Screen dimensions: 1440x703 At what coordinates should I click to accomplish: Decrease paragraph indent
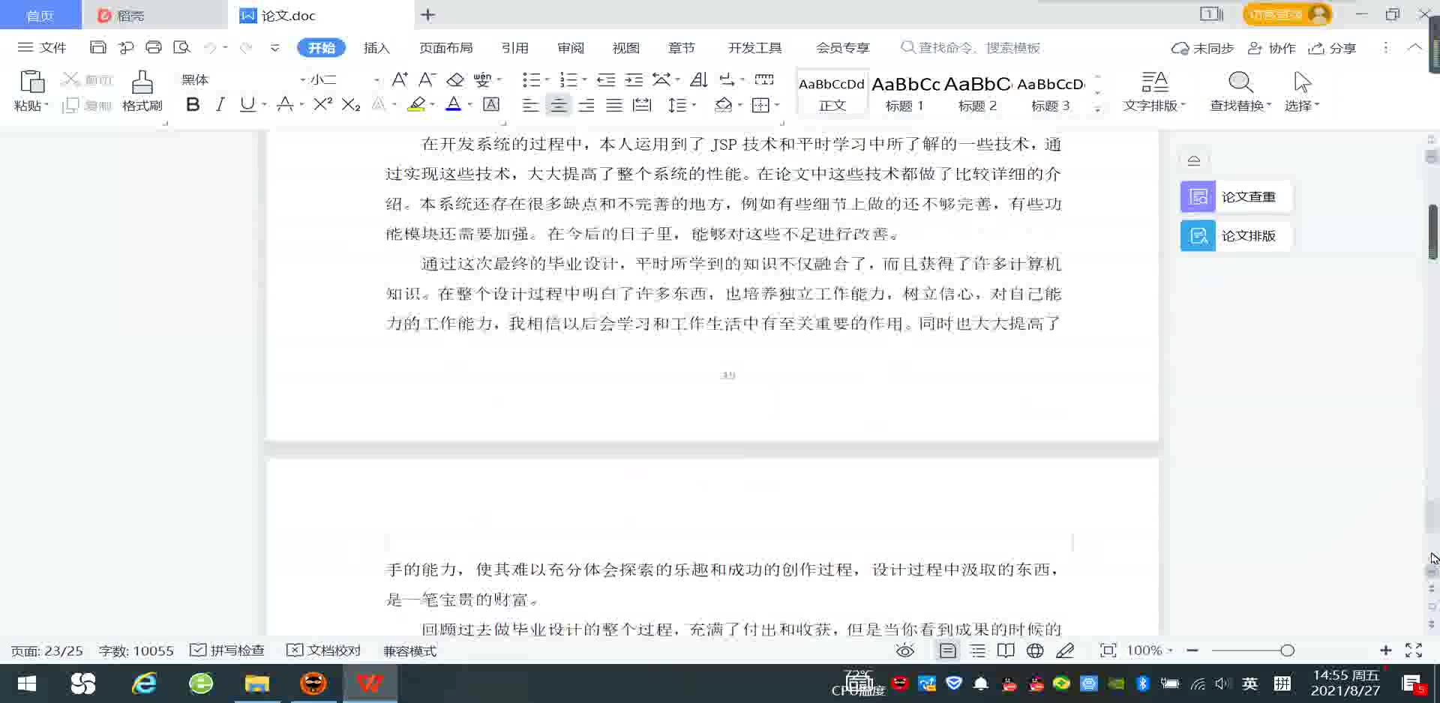pos(606,79)
